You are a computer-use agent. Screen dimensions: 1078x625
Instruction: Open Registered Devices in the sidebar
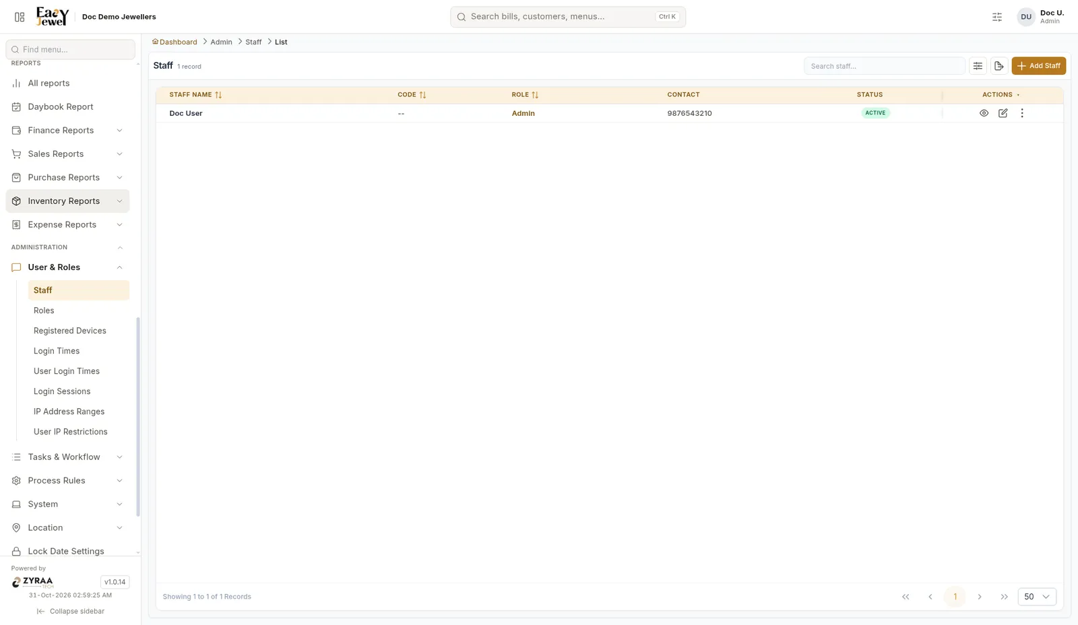[78, 331]
